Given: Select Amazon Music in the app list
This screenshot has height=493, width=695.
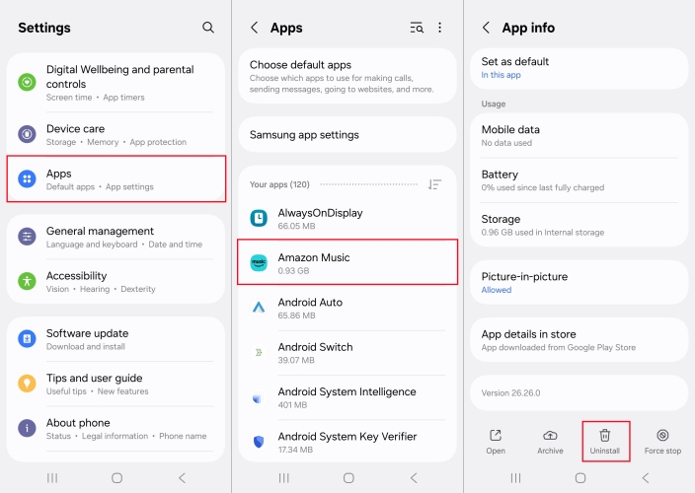Looking at the screenshot, I should point(347,262).
